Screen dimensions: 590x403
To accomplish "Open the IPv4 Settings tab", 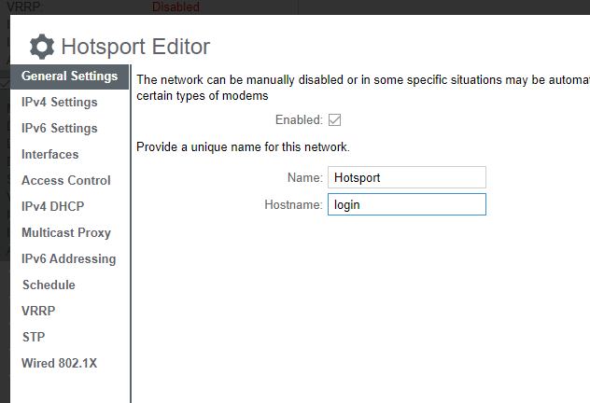I will pyautogui.click(x=59, y=102).
